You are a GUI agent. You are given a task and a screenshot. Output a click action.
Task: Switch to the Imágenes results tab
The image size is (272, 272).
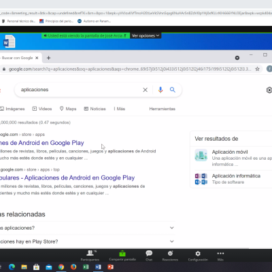coord(12,109)
